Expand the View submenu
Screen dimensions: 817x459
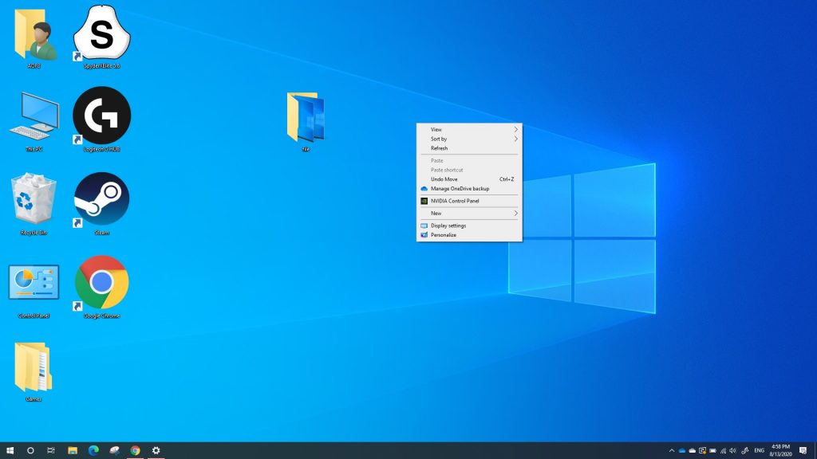point(469,130)
